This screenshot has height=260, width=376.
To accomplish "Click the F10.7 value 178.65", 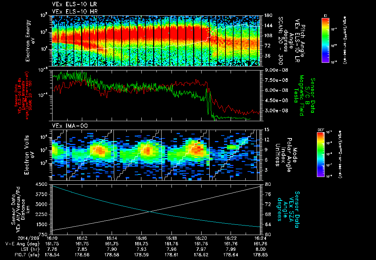I will 260,255.
